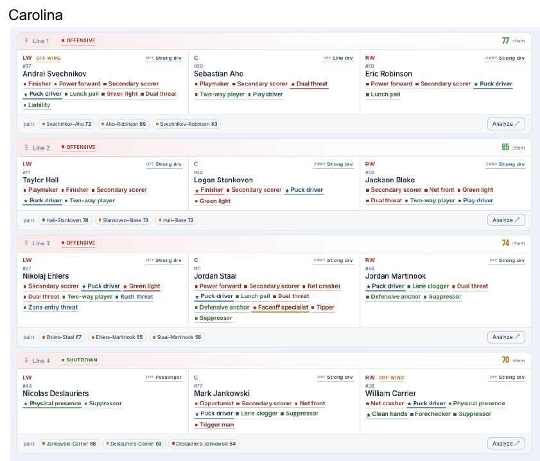The height and width of the screenshot is (461, 540).
Task: Click Svechnikov's OFF WING label
Action: (x=48, y=58)
